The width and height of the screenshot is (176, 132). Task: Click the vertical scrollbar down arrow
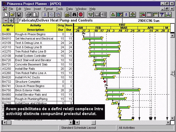(x=172, y=118)
